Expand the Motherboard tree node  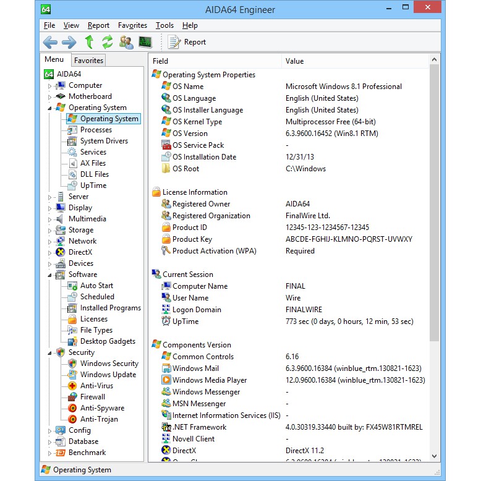tap(49, 97)
